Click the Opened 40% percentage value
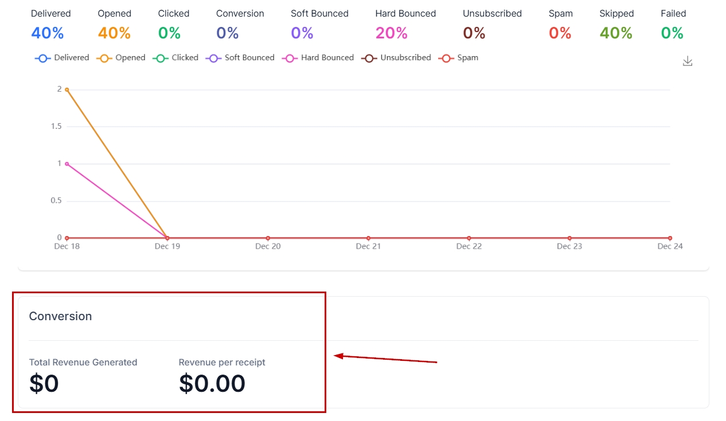The width and height of the screenshot is (726, 421). pyautogui.click(x=114, y=33)
